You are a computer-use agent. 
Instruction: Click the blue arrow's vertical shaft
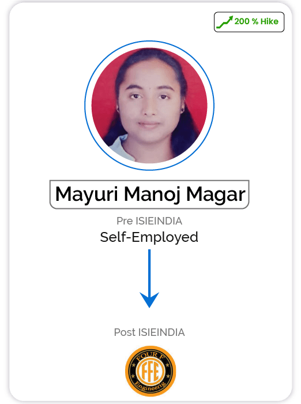pyautogui.click(x=149, y=272)
